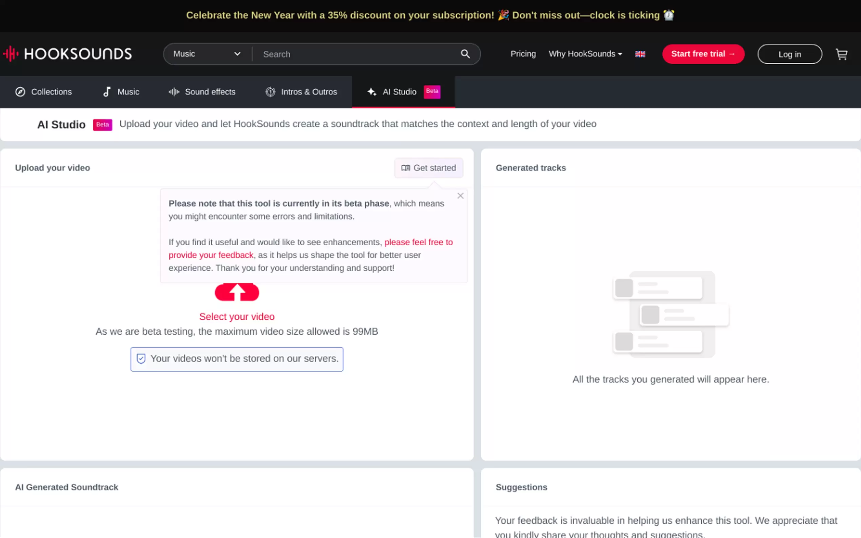Click the provide your feedback link
Image resolution: width=861 pixels, height=538 pixels.
pos(211,255)
